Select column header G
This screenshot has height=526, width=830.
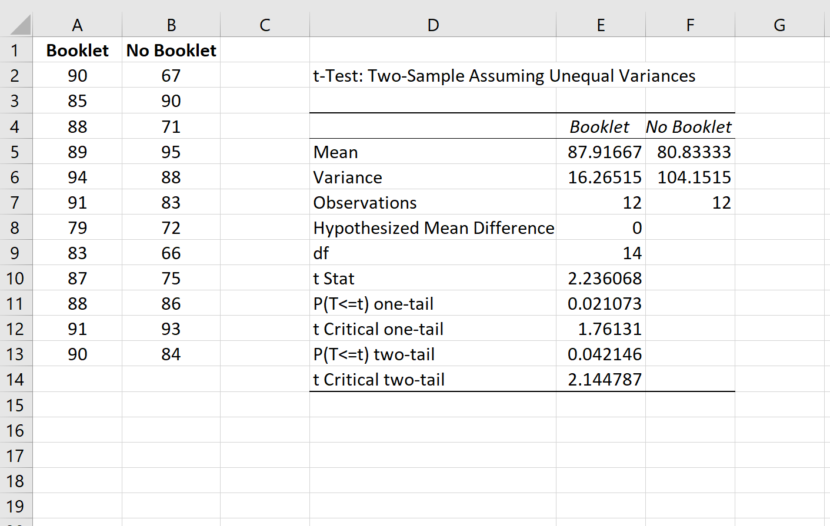point(779,25)
